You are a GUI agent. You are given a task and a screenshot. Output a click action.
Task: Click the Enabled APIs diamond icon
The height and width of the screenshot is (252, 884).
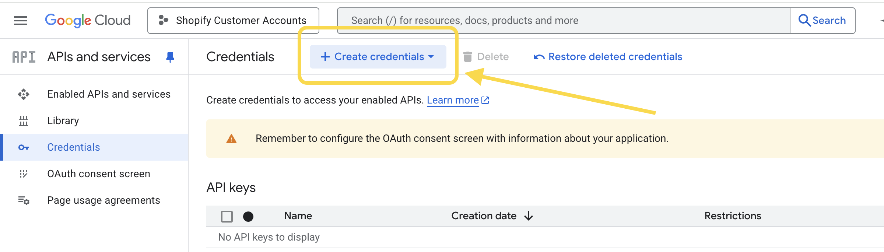tap(24, 94)
